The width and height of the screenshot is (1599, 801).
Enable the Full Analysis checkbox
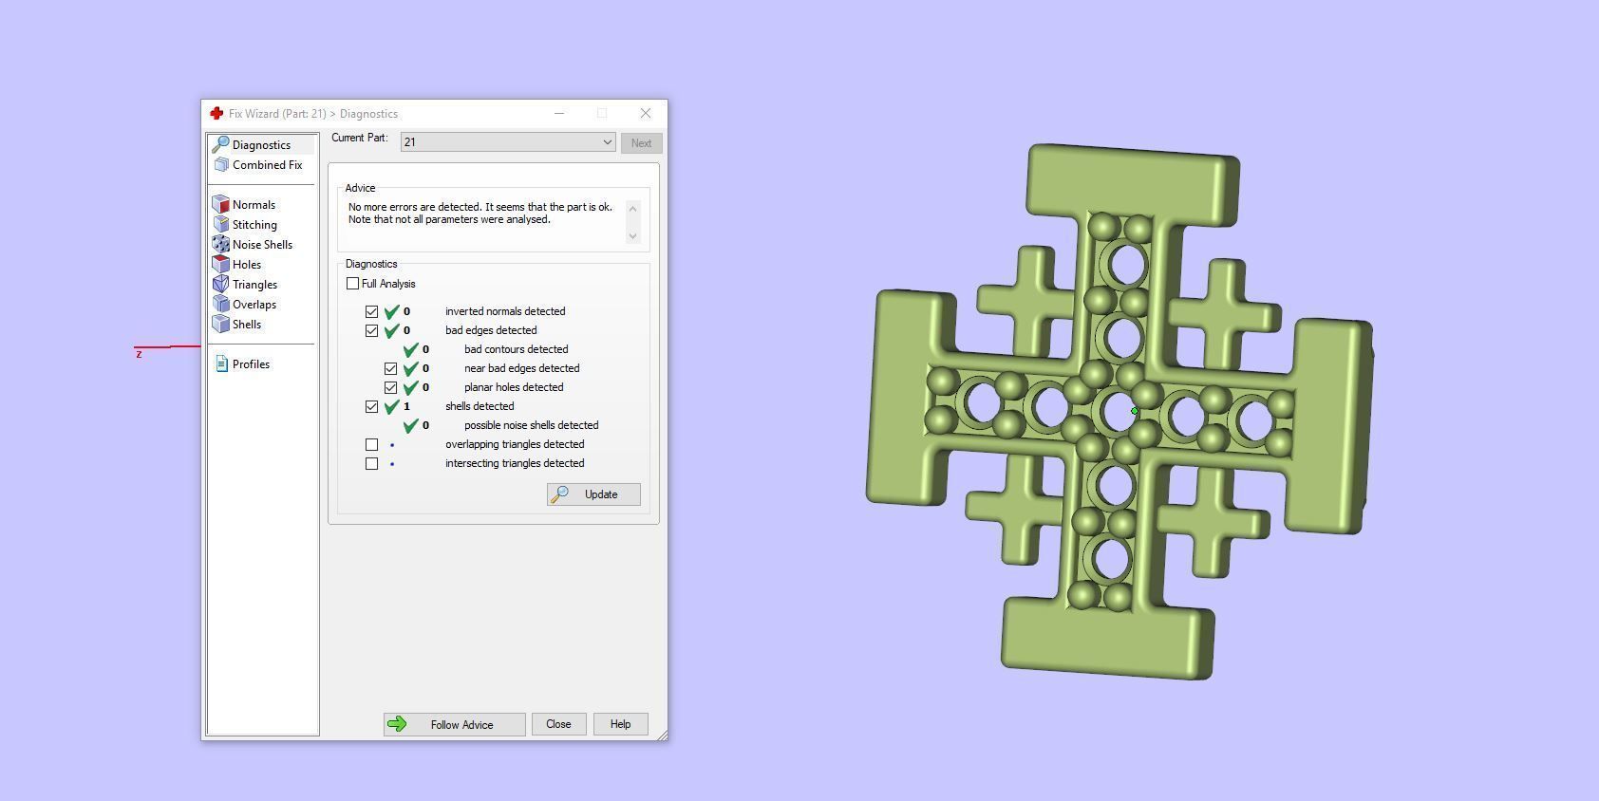353,284
